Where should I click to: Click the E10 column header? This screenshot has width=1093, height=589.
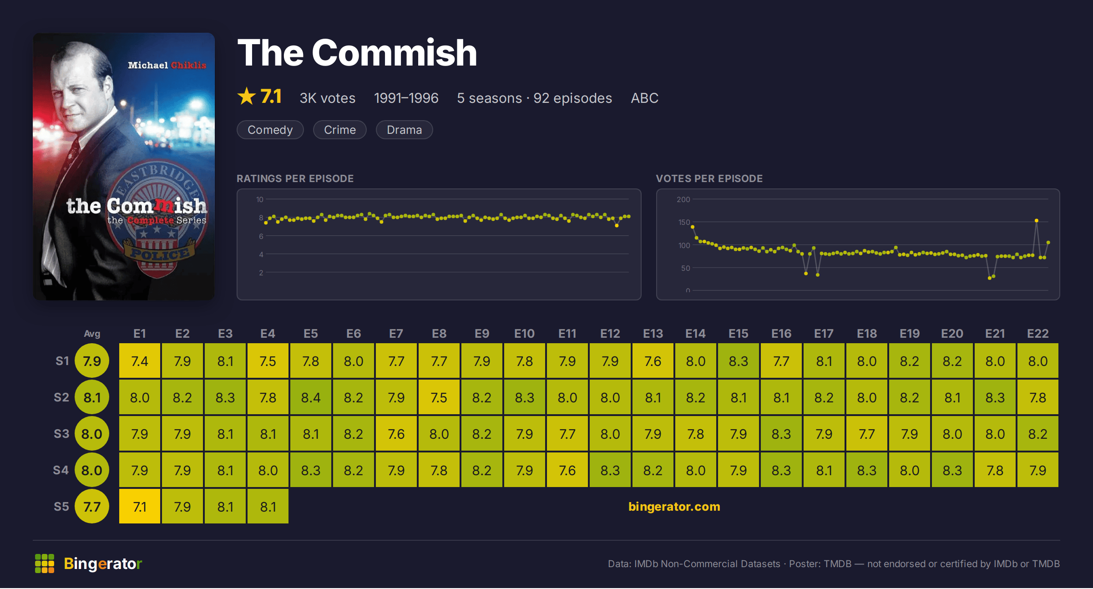point(525,334)
